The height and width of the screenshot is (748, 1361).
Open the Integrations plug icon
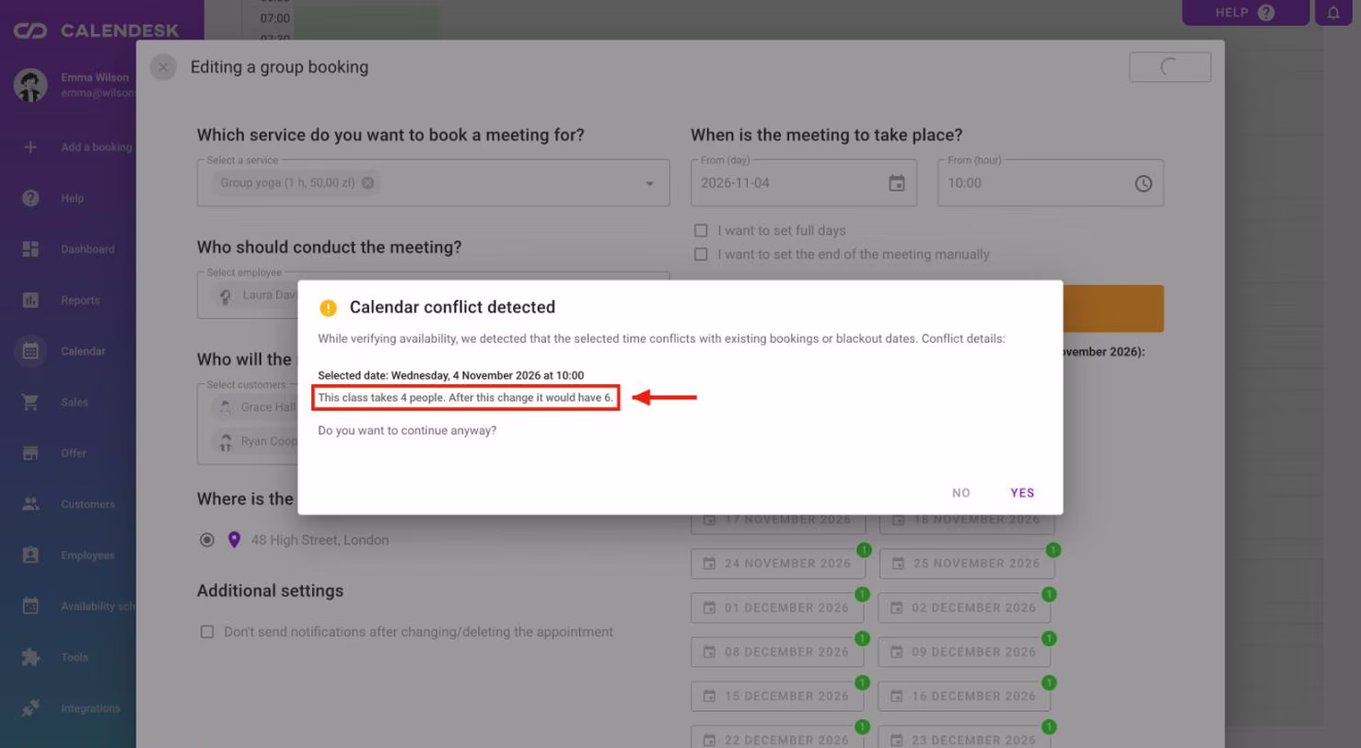pyautogui.click(x=30, y=708)
